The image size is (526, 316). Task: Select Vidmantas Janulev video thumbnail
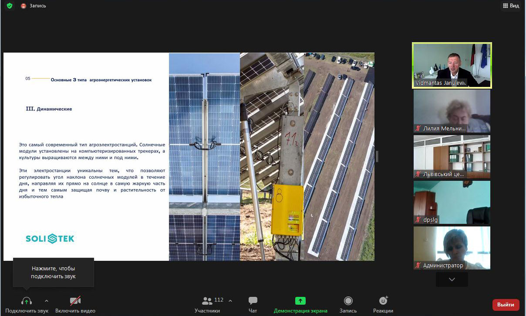(x=452, y=65)
